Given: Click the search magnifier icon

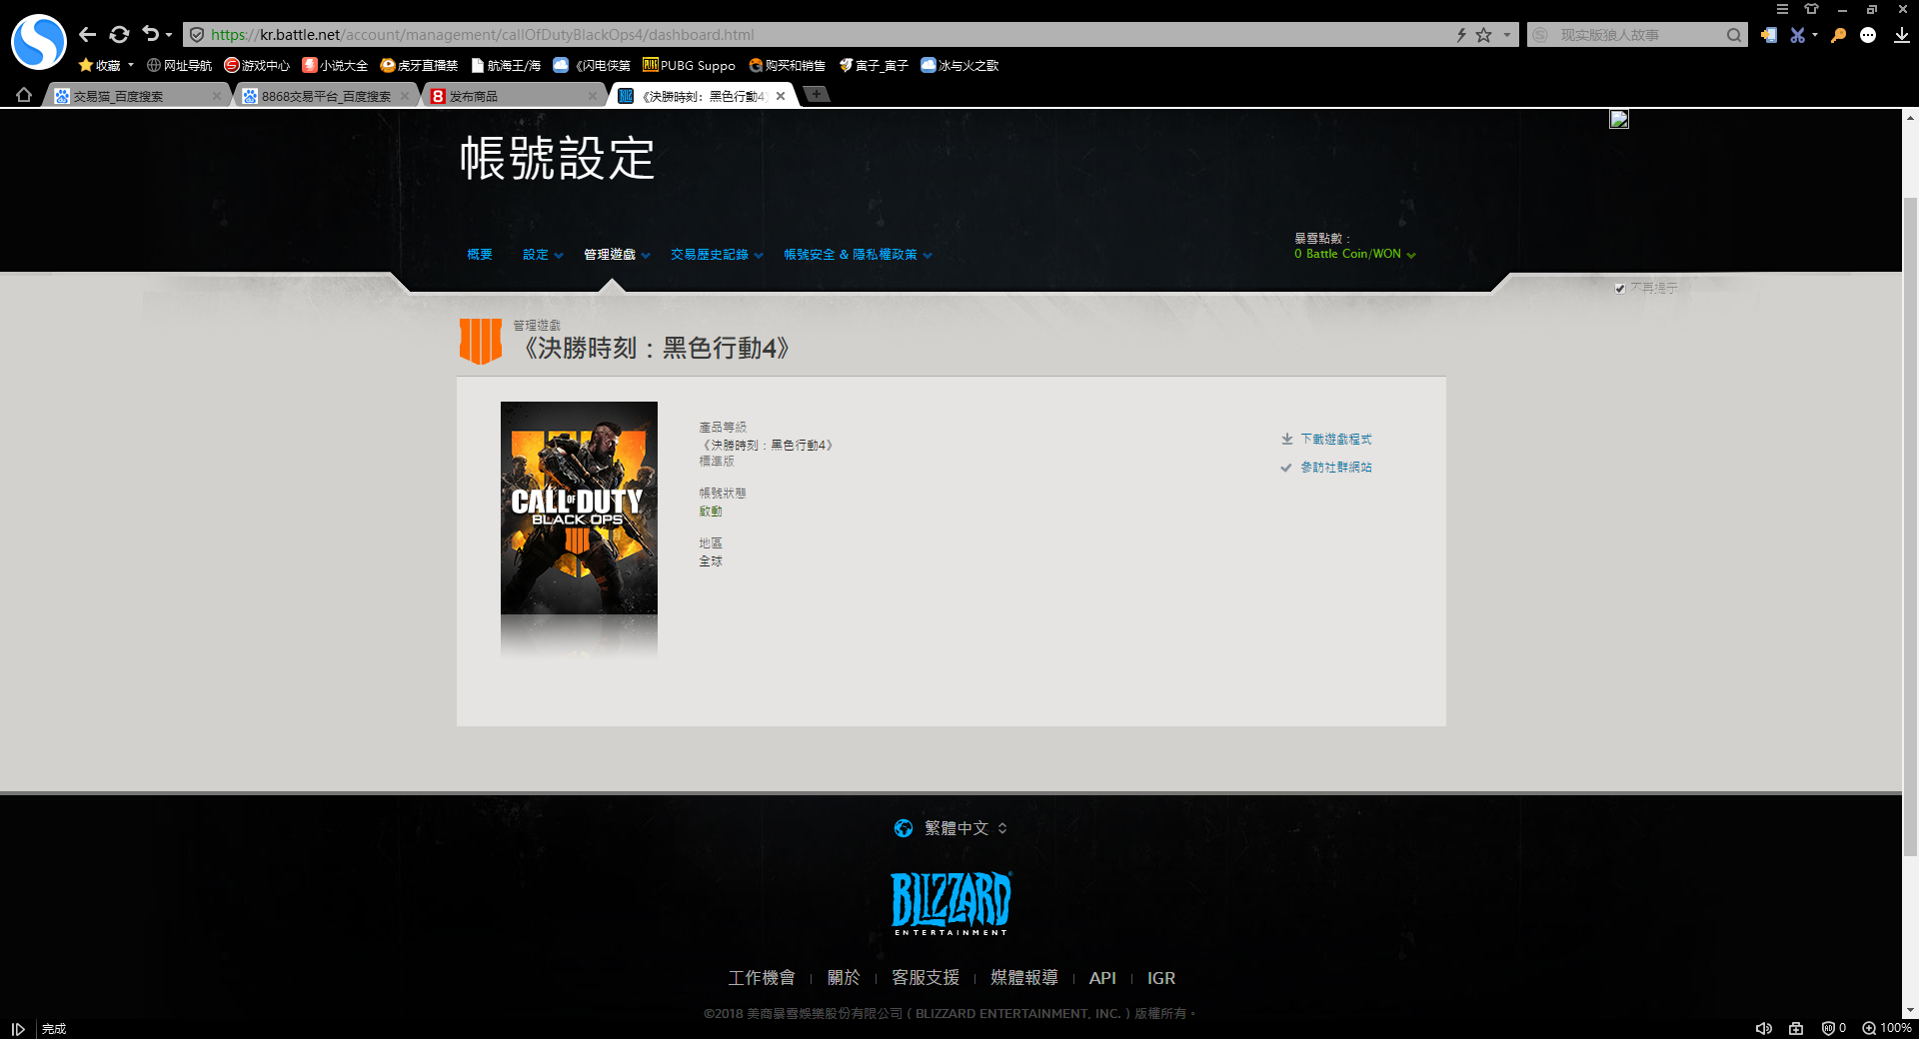Looking at the screenshot, I should tap(1734, 35).
